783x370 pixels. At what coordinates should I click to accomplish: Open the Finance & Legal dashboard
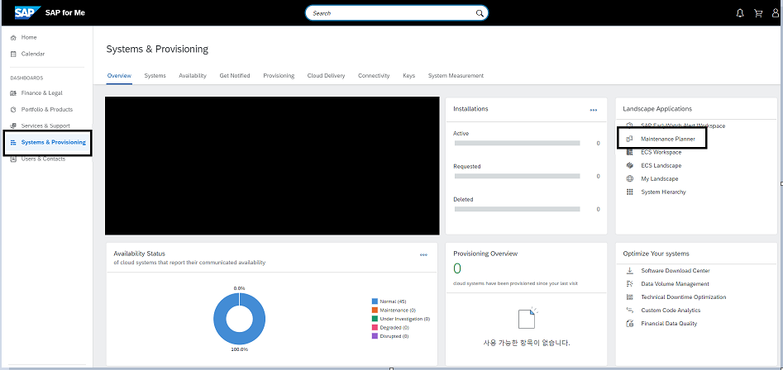click(x=42, y=93)
